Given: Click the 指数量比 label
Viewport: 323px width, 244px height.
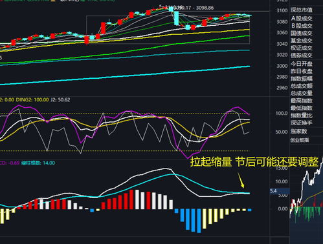Looking at the screenshot, I should 302,116.
